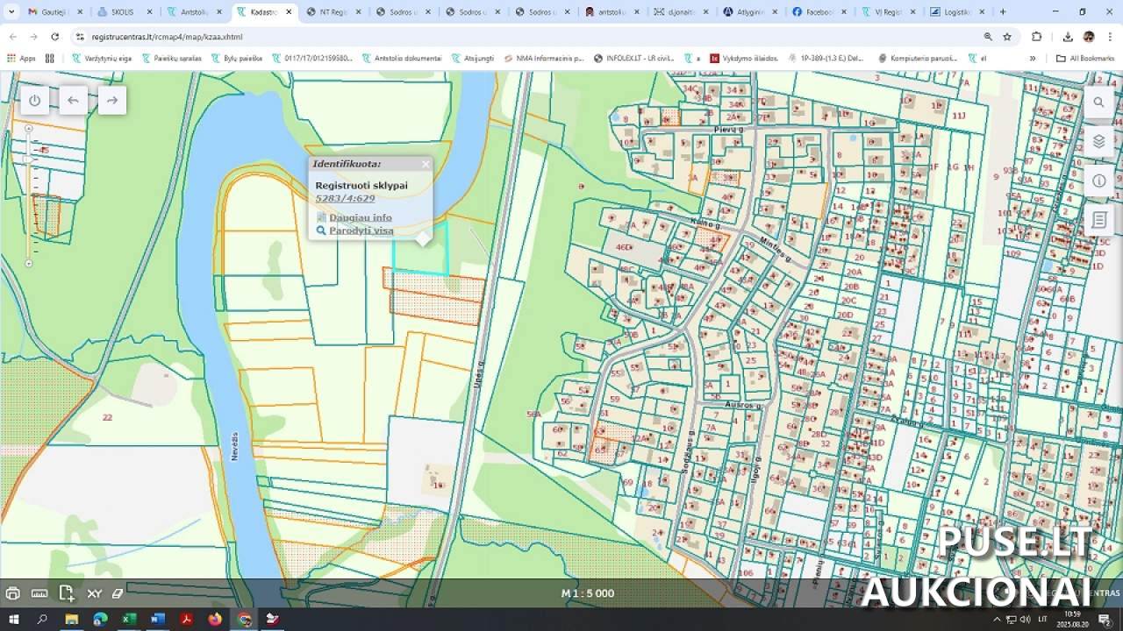Screen dimensions: 1123x631
Task: Click the Daugiau info link
Action: [360, 217]
